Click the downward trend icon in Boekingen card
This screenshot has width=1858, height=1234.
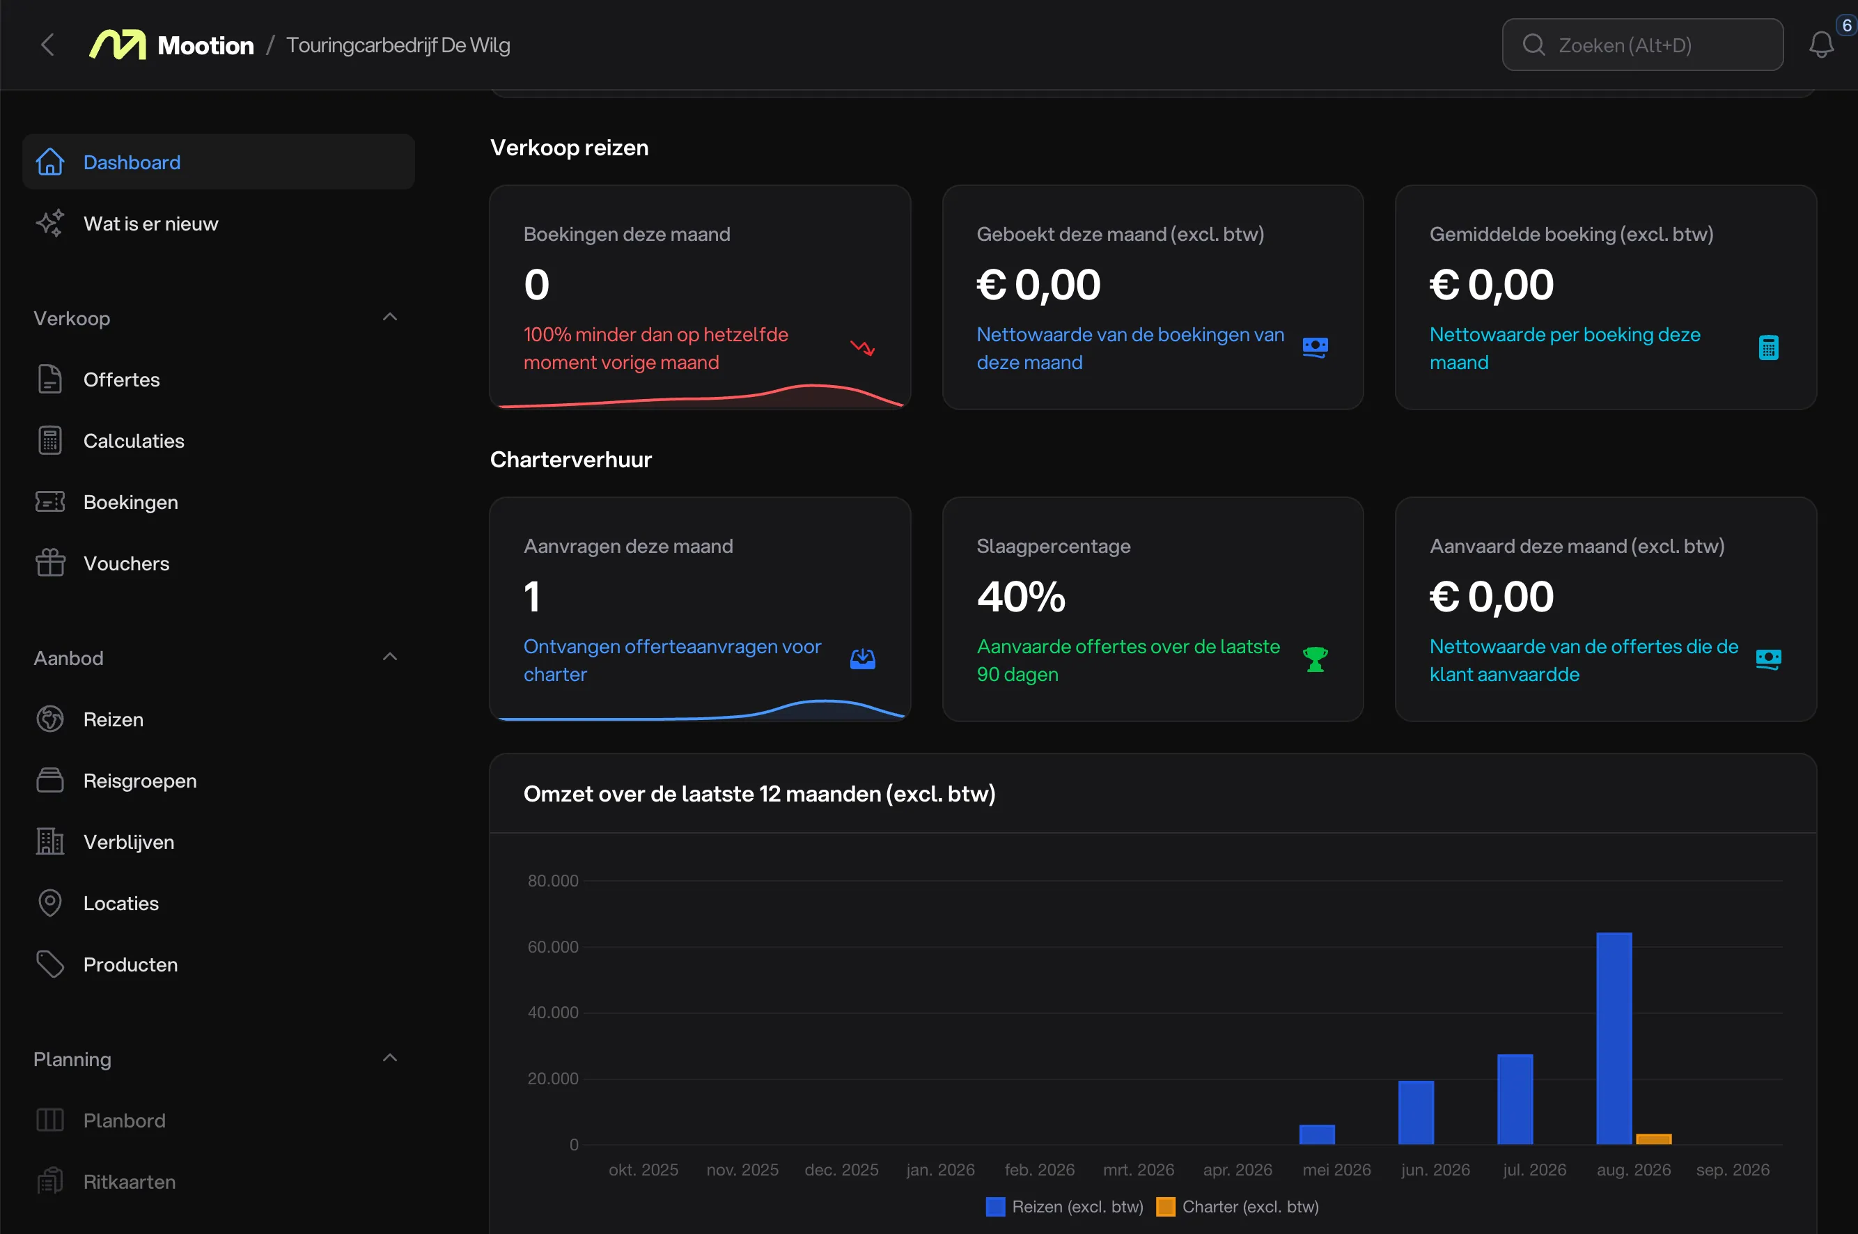(863, 347)
